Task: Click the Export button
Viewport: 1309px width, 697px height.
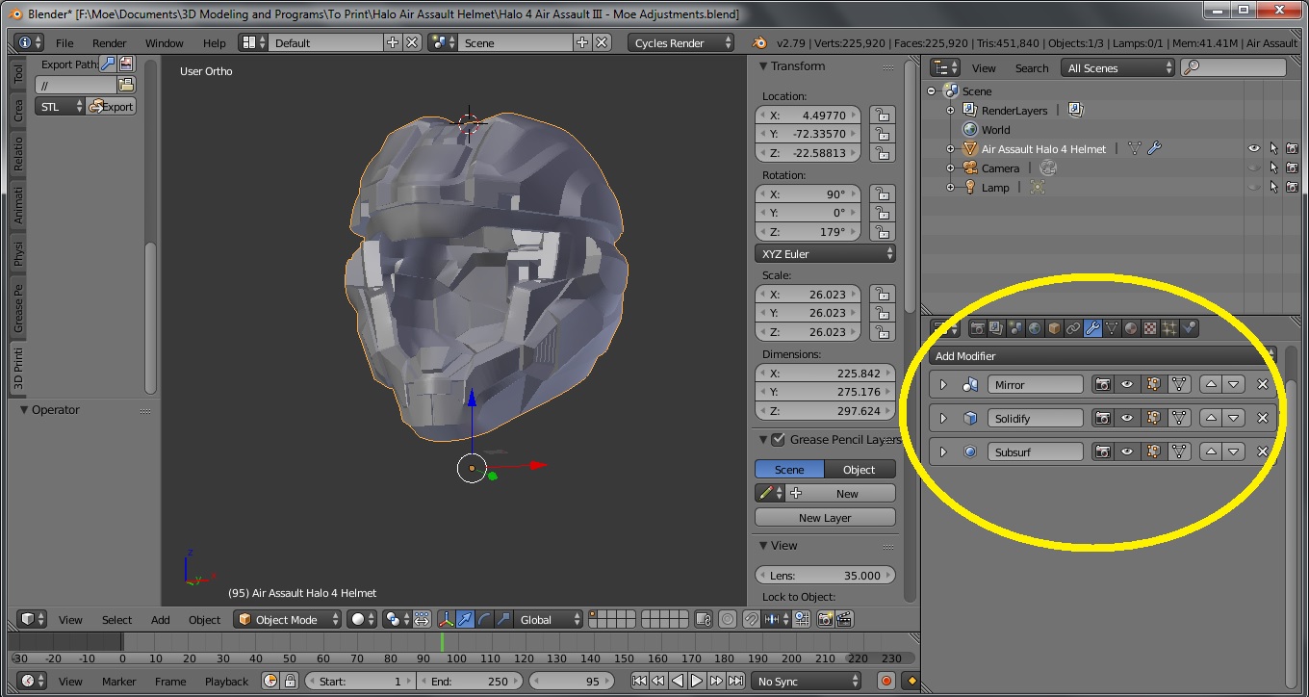Action: (x=112, y=106)
